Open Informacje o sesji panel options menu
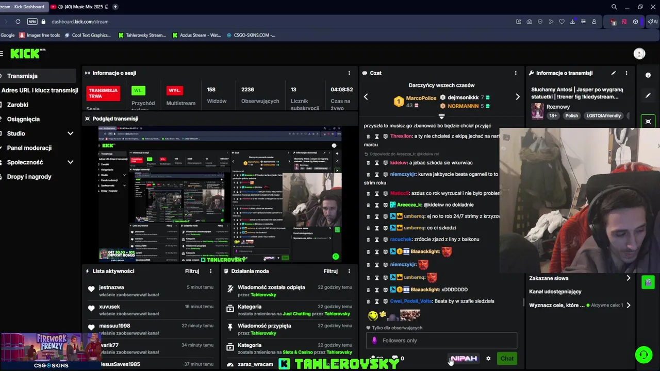Screen dimensions: 660x371 (349, 73)
